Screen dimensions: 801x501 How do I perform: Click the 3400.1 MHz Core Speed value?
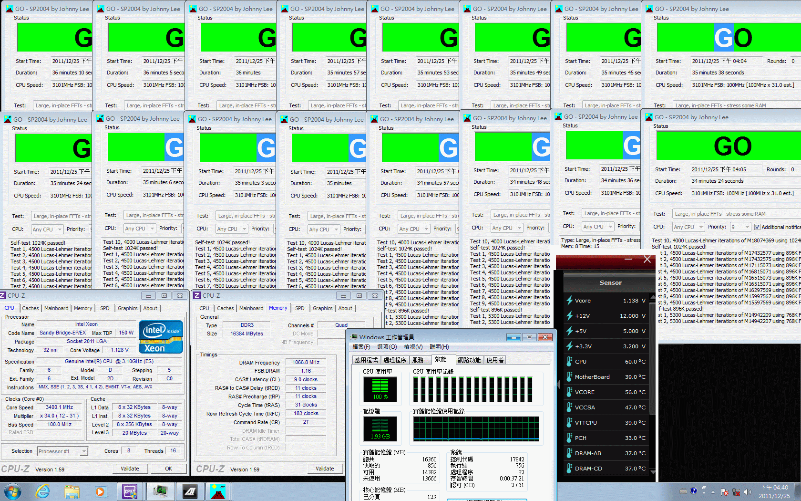coord(60,407)
